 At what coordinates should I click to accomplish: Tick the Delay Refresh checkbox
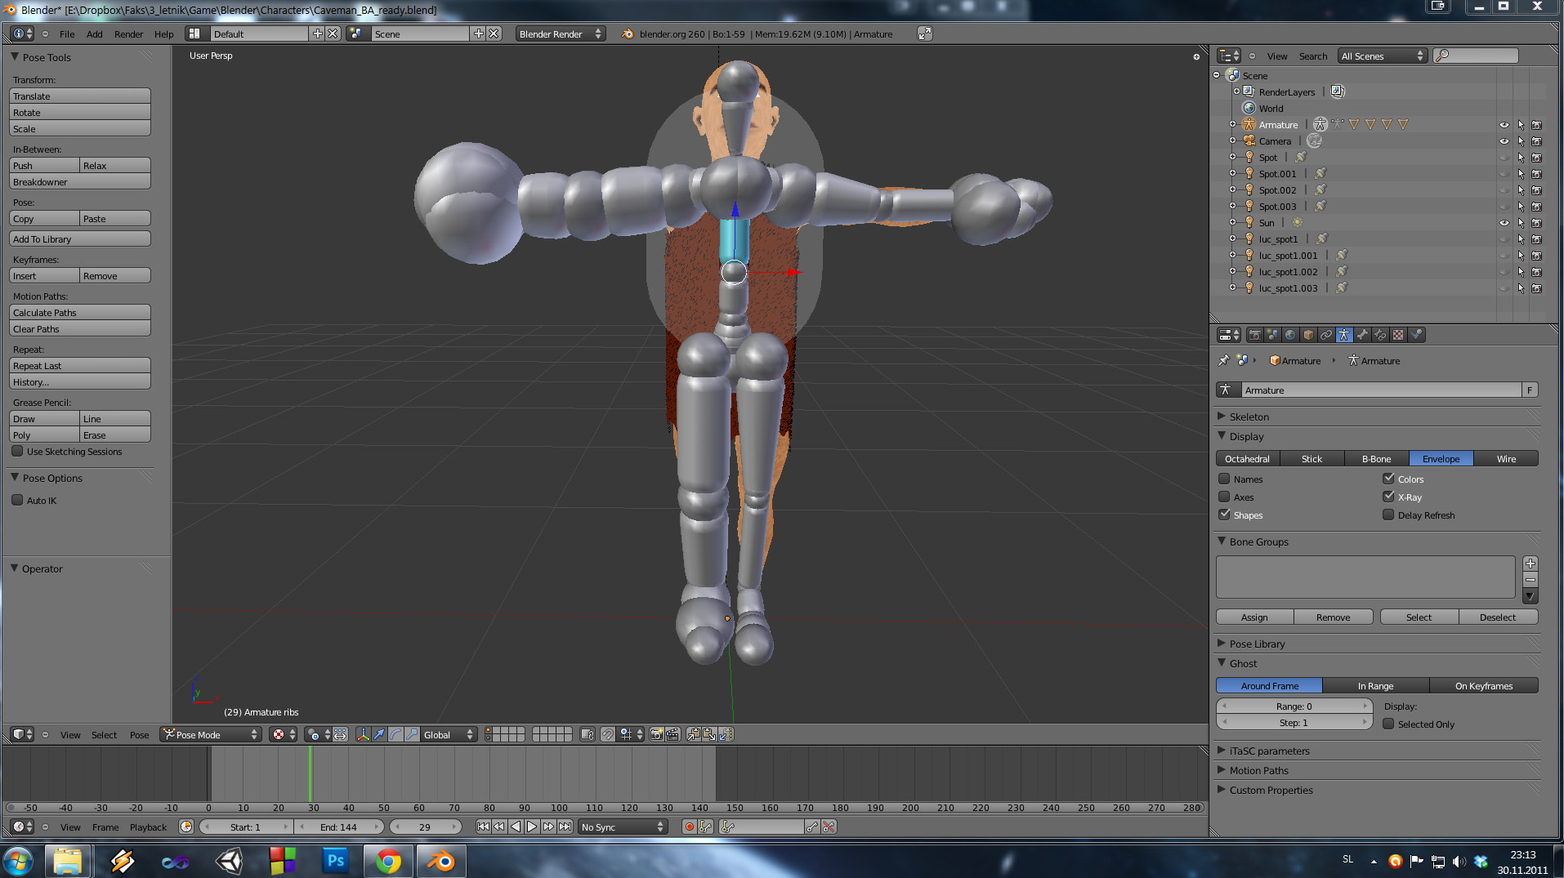(x=1388, y=515)
